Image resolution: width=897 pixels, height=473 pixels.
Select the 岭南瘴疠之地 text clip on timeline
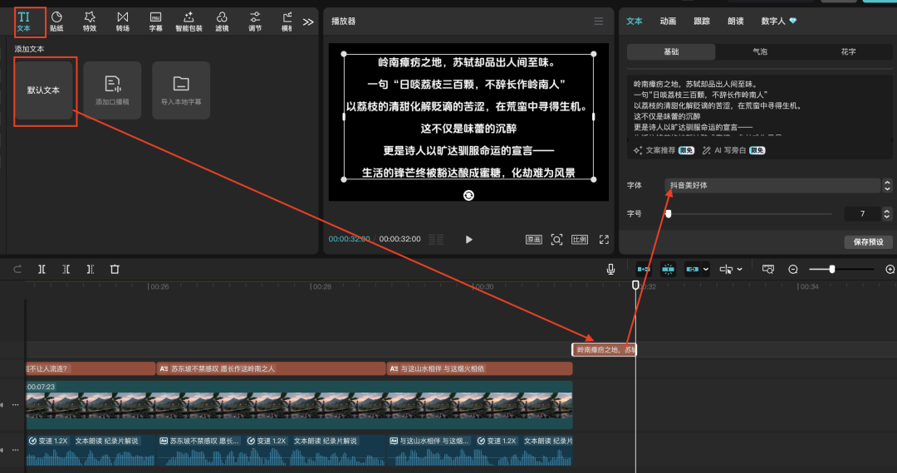click(604, 349)
